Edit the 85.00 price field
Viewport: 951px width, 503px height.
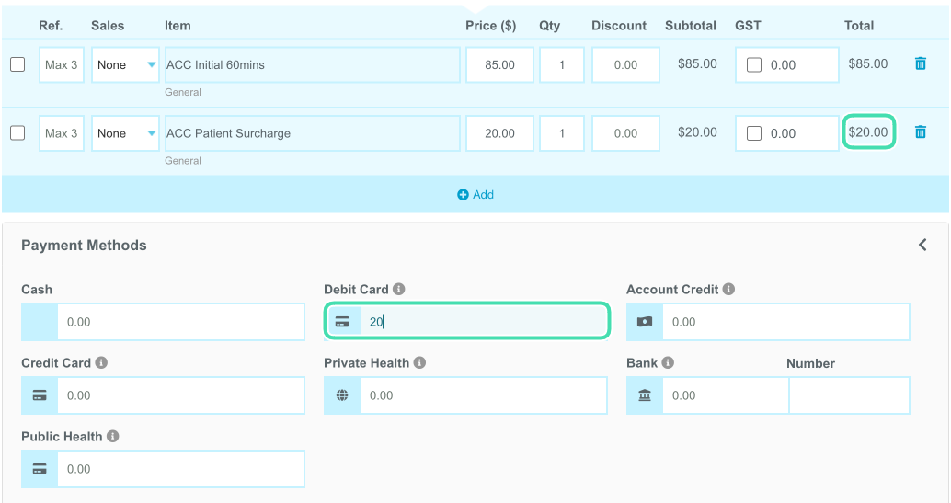499,65
